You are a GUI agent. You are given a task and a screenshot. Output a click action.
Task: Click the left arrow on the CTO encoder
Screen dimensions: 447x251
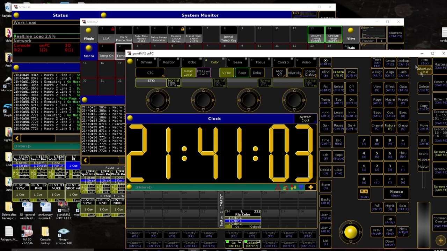coord(148,100)
